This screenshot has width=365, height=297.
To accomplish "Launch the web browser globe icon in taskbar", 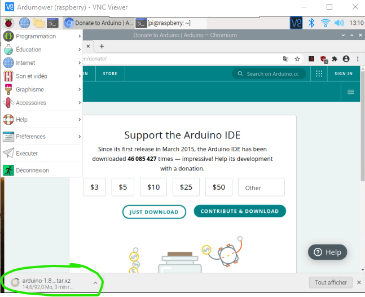I will tap(24, 23).
